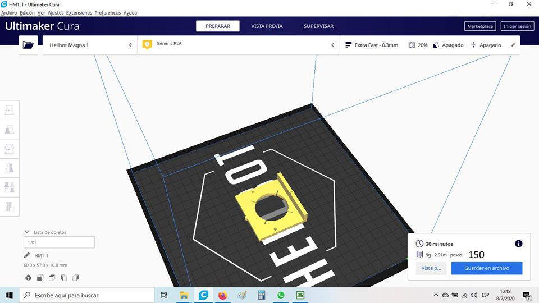Click the infill 20% icon
539x303 pixels.
click(412, 45)
